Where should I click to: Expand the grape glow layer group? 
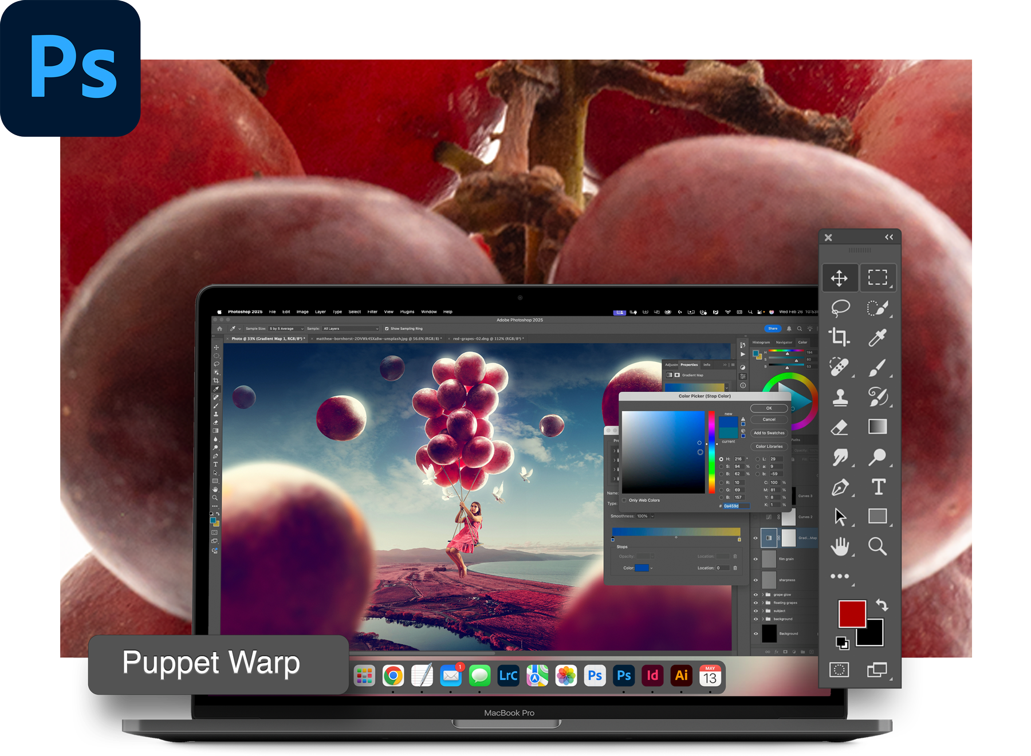(x=762, y=594)
